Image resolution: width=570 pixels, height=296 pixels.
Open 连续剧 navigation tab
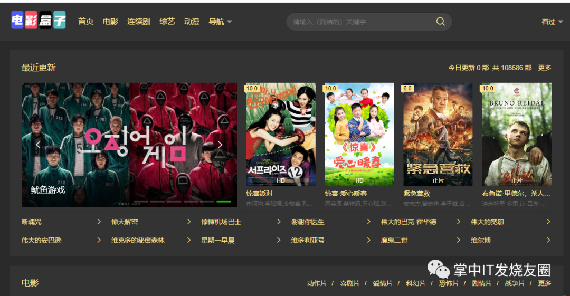tap(138, 22)
